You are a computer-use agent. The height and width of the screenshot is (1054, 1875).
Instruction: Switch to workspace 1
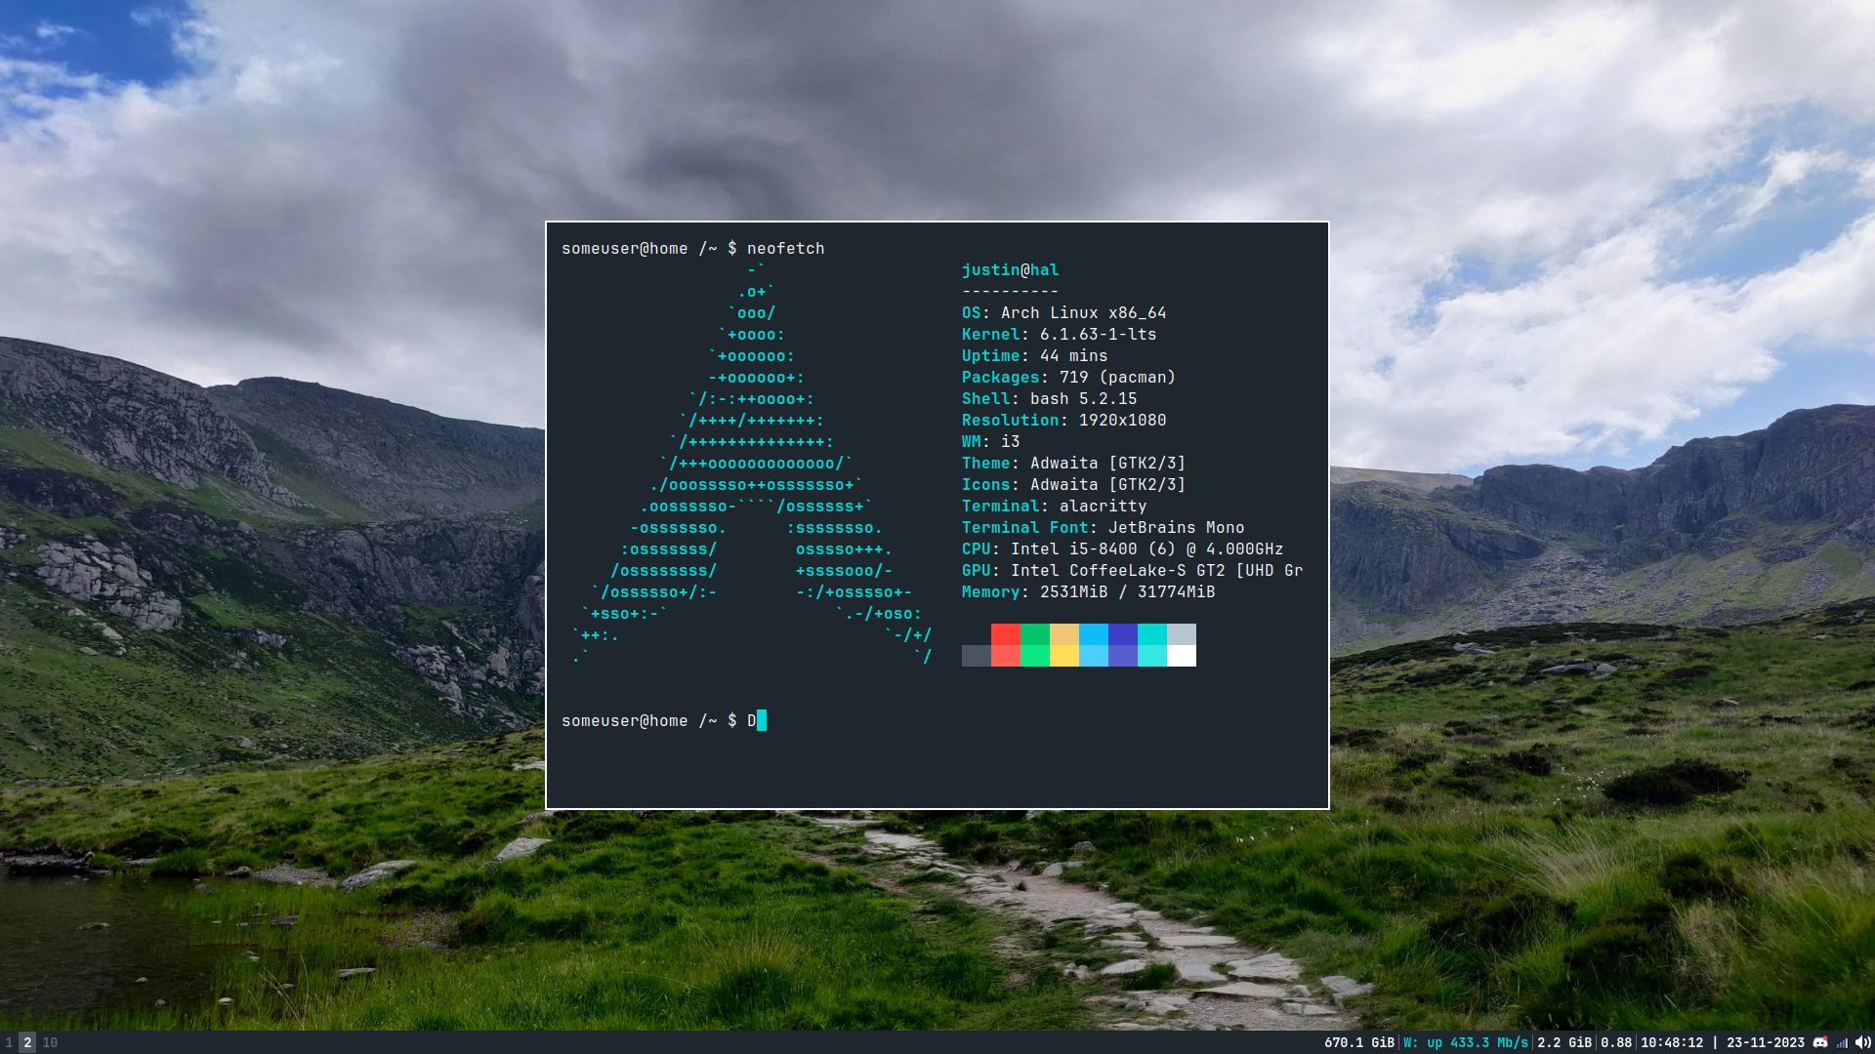pos(9,1042)
